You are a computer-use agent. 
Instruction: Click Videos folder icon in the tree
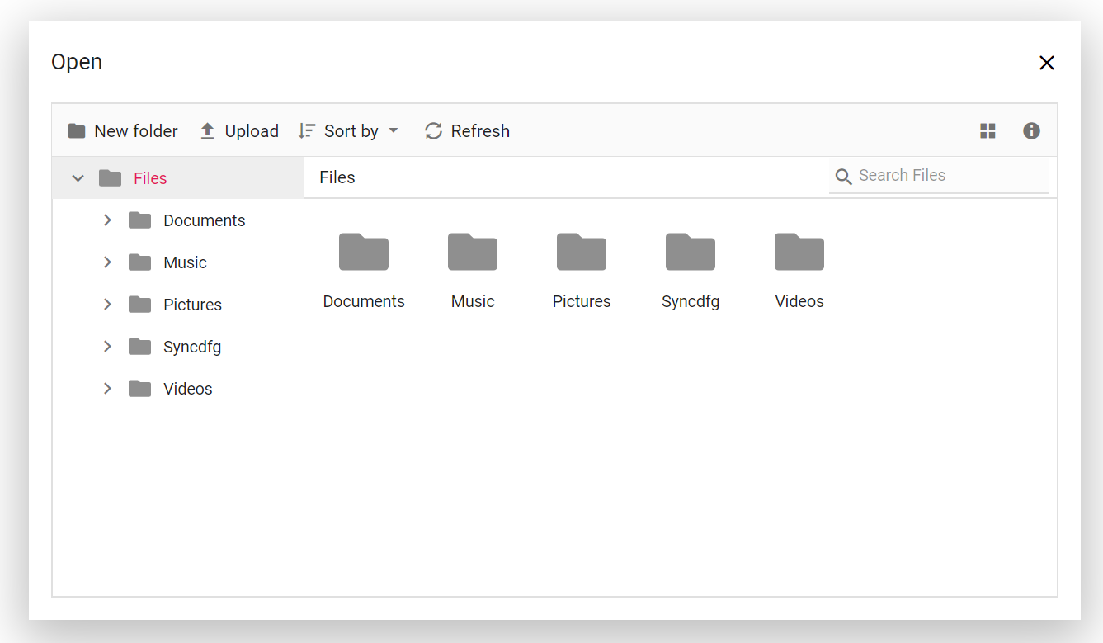point(140,389)
